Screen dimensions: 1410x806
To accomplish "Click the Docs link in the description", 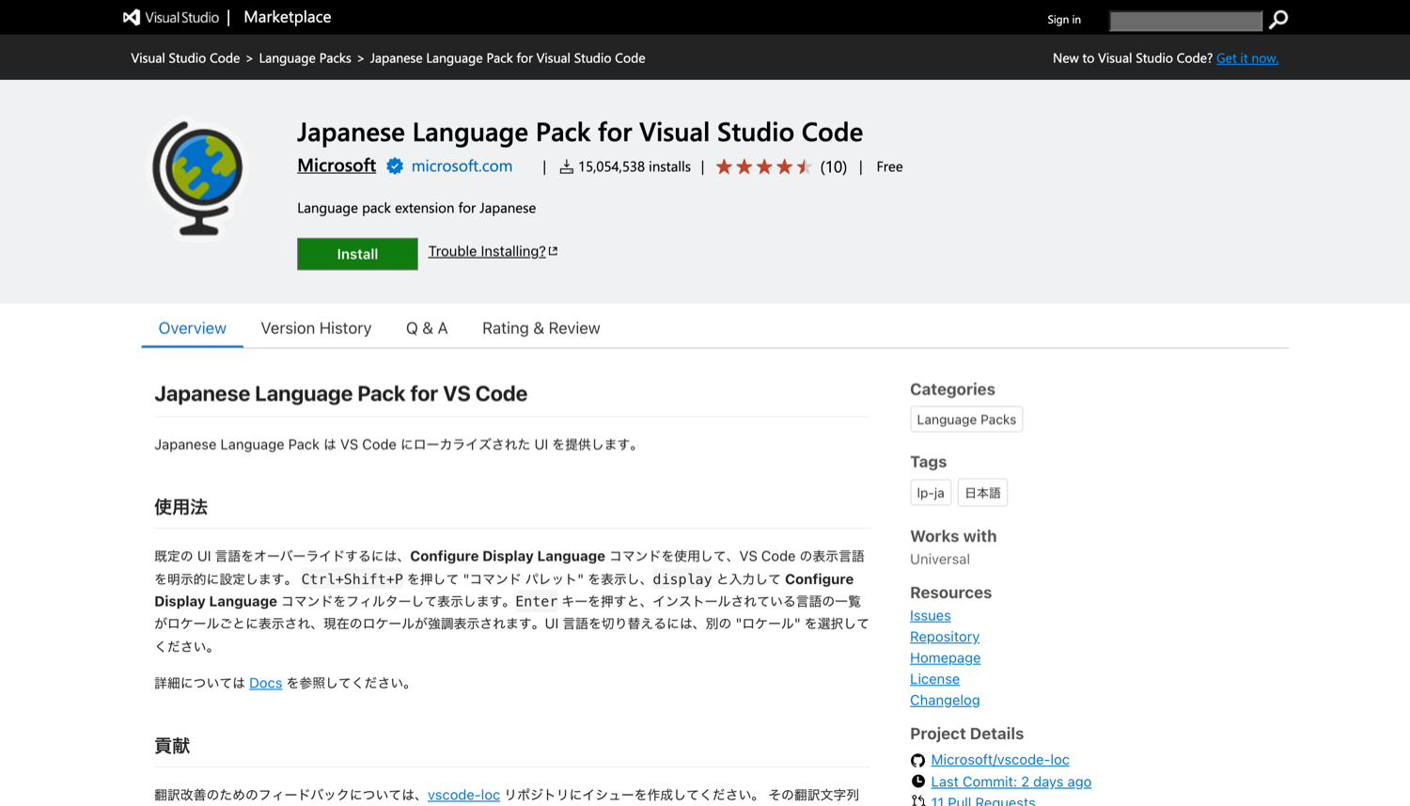I will point(265,683).
